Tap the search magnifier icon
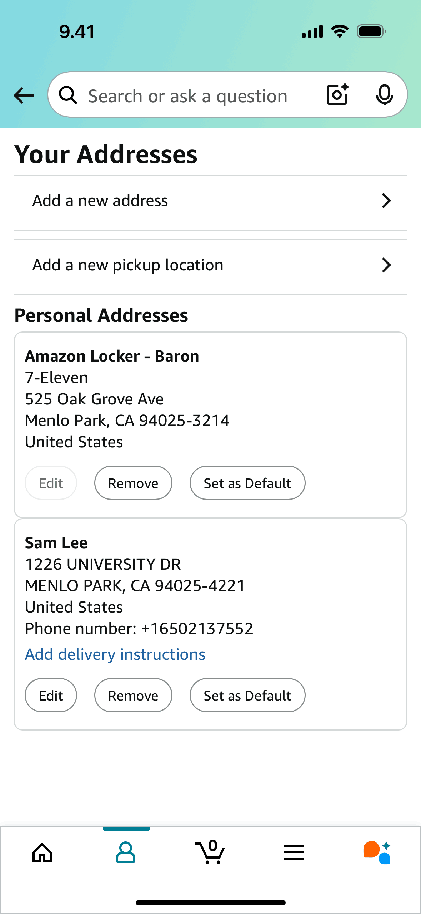 click(x=68, y=95)
